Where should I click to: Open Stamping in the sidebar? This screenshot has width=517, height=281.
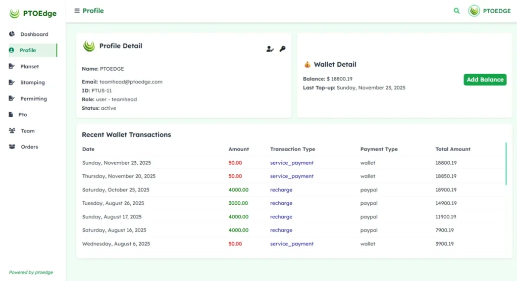[33, 82]
